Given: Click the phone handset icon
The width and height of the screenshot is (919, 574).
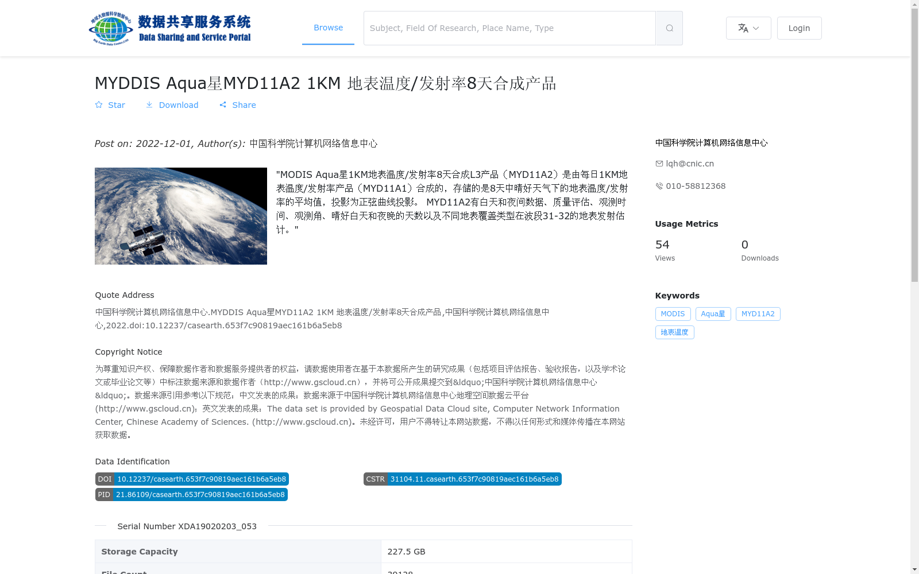Looking at the screenshot, I should (x=659, y=186).
